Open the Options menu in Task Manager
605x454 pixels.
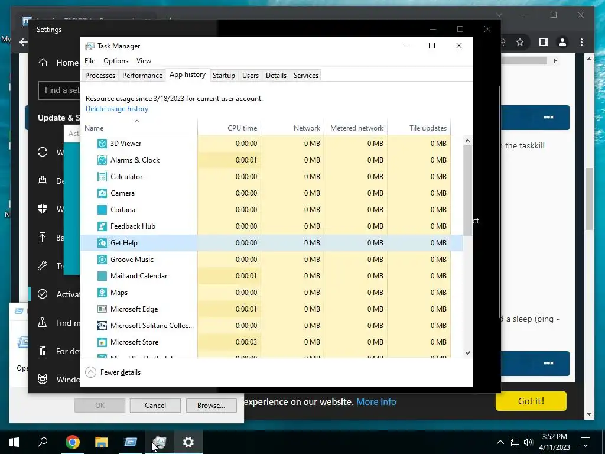pyautogui.click(x=116, y=61)
